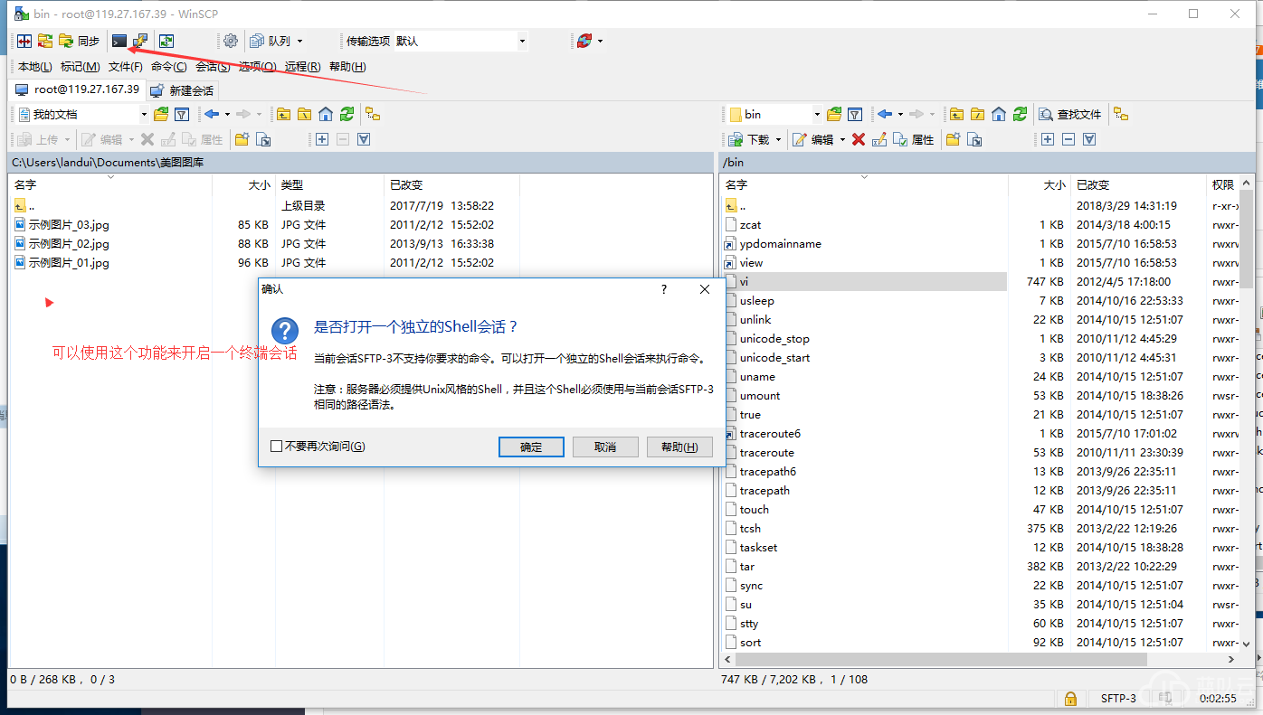Click local panel filter icon
This screenshot has height=715, width=1263.
click(x=182, y=115)
